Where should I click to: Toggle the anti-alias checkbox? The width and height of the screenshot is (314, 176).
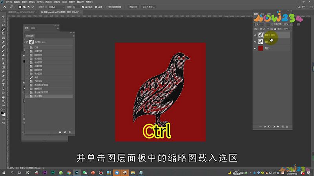[x=83, y=7]
